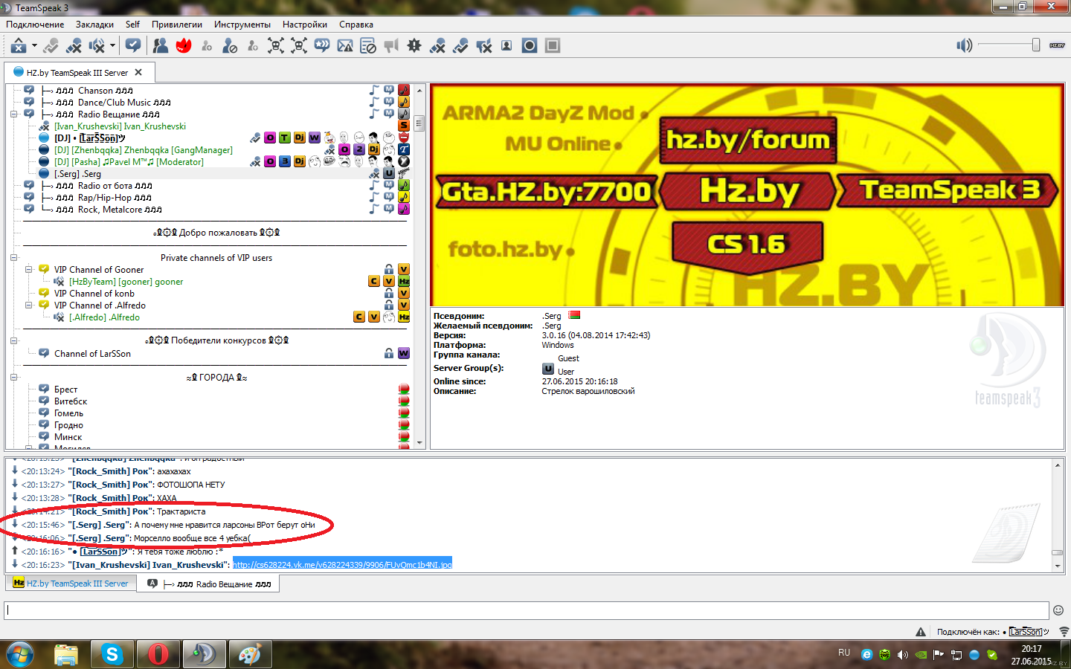Open the ban list icon

coord(368,45)
